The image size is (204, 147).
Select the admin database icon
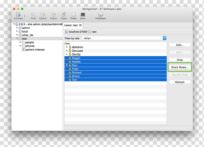[x=20, y=28]
